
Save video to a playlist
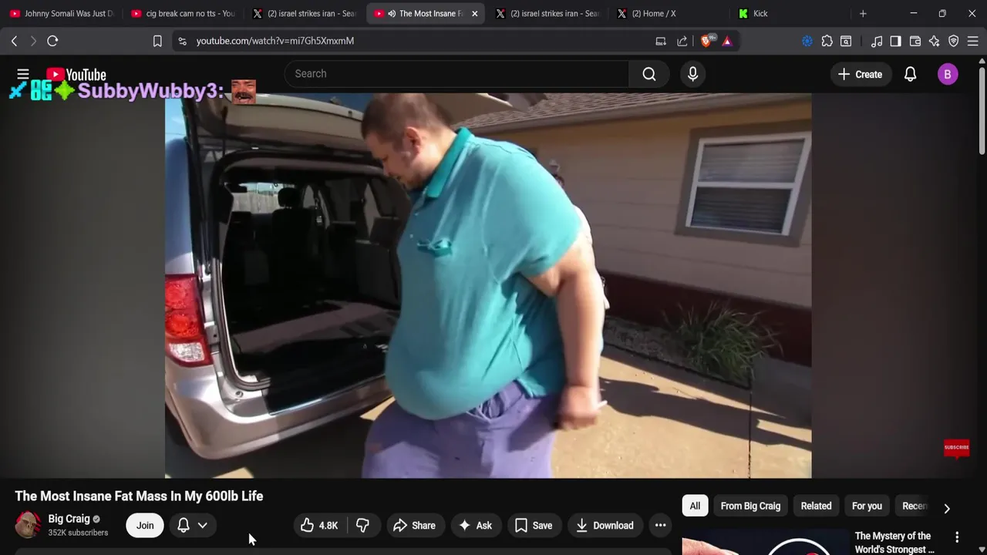coord(534,526)
